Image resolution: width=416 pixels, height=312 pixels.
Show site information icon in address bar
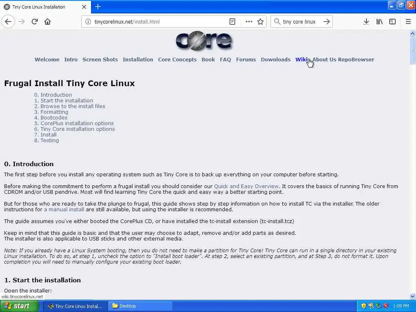coord(88,22)
